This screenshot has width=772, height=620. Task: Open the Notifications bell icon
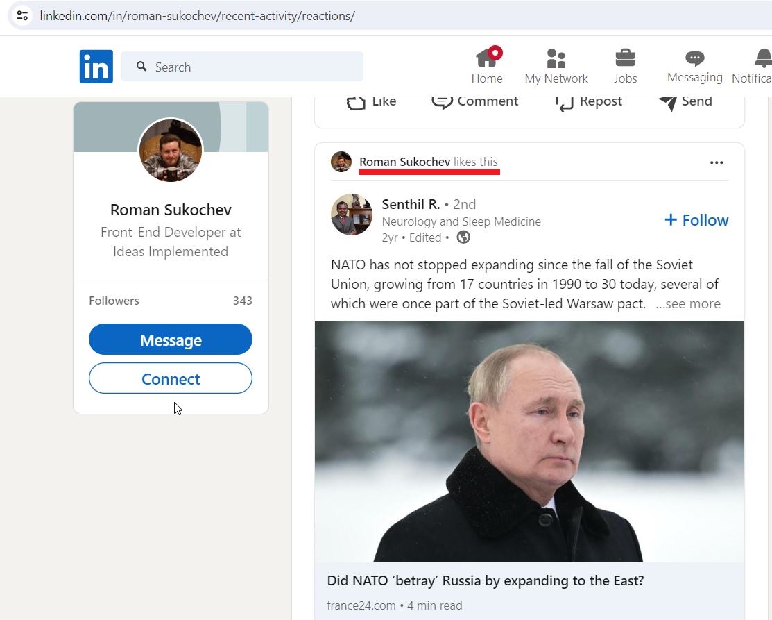tap(763, 58)
